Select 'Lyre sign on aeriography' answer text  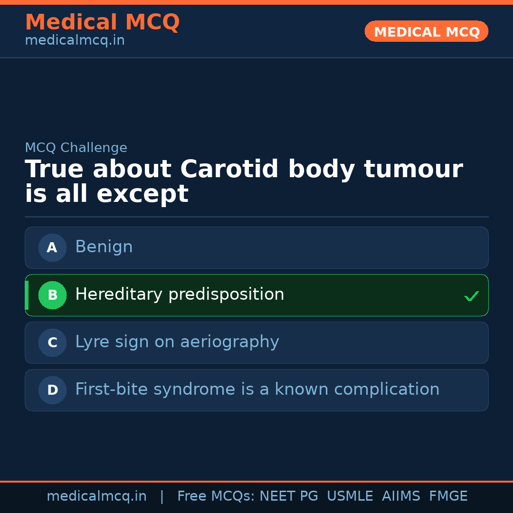(x=177, y=342)
